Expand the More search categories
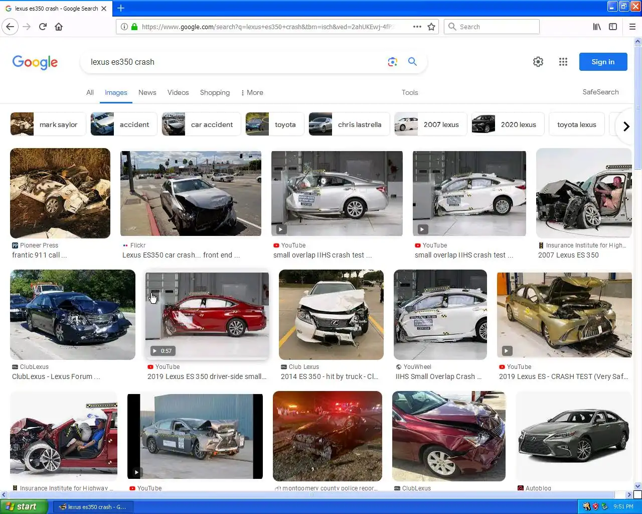This screenshot has width=642, height=514. [252, 92]
